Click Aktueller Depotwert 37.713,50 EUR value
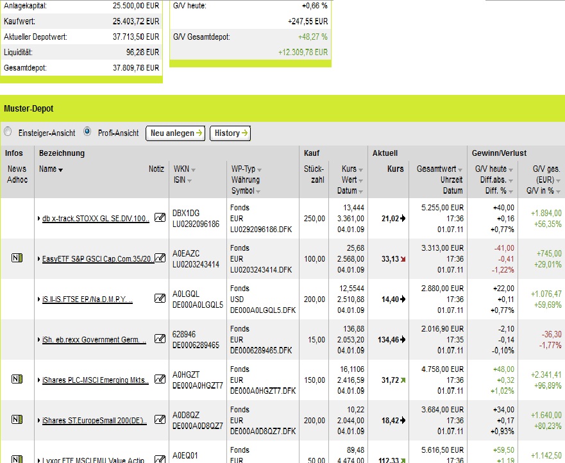Image resolution: width=565 pixels, height=463 pixels. (136, 37)
